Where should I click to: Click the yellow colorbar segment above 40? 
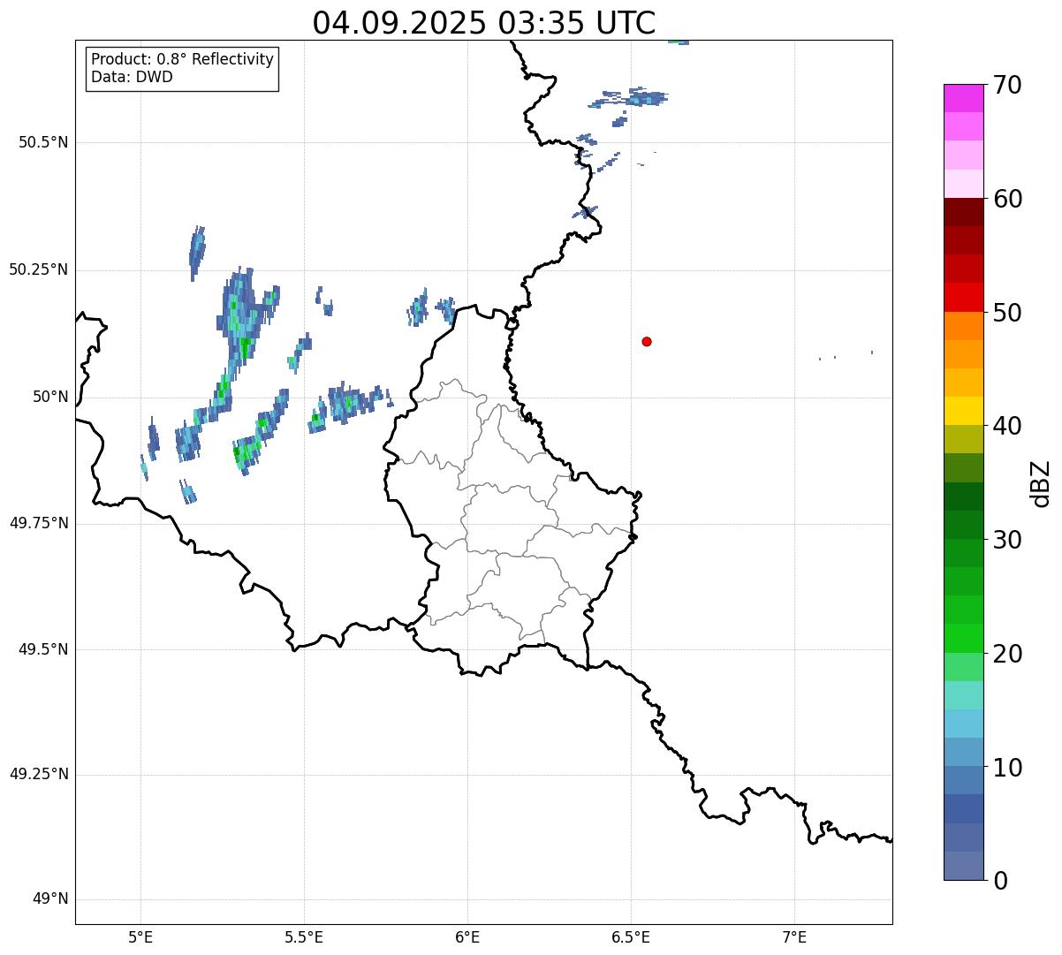pyautogui.click(x=963, y=411)
